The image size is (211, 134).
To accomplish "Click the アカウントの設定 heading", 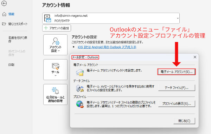I will click(84, 37).
